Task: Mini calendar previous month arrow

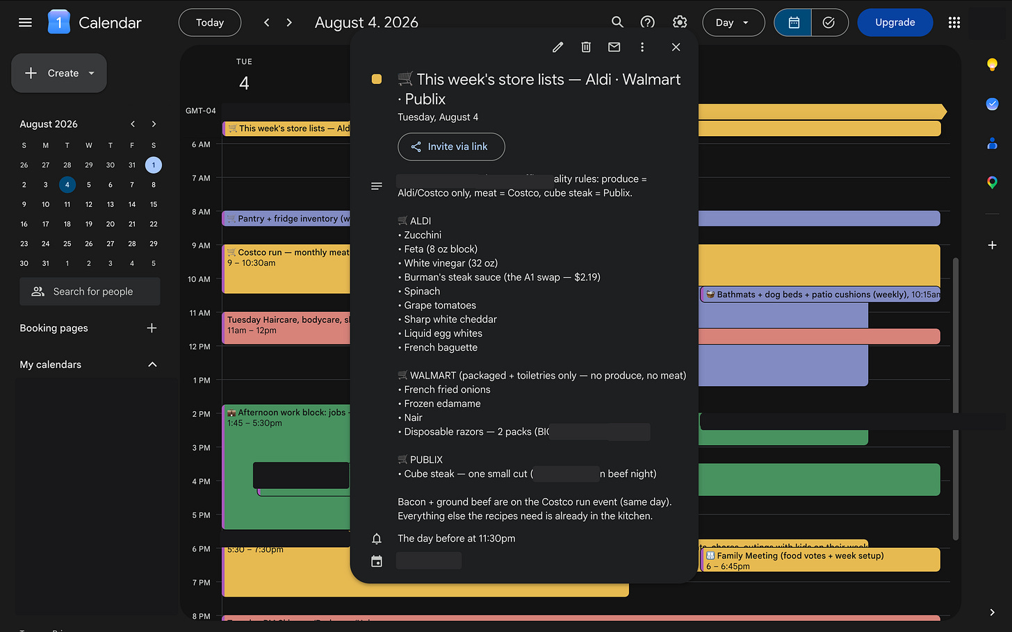Action: point(133,124)
